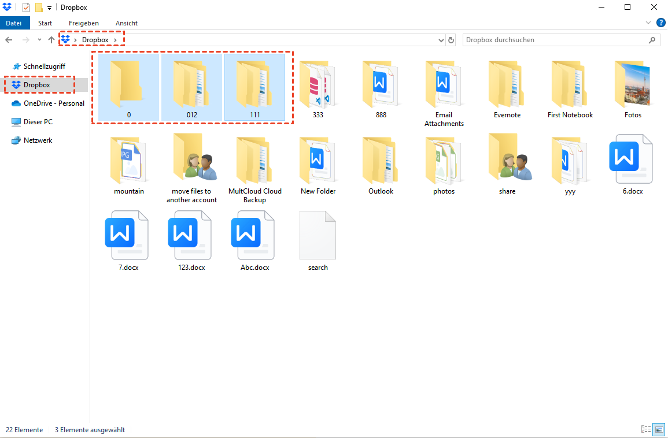Click the refresh icon beside address bar

(452, 40)
